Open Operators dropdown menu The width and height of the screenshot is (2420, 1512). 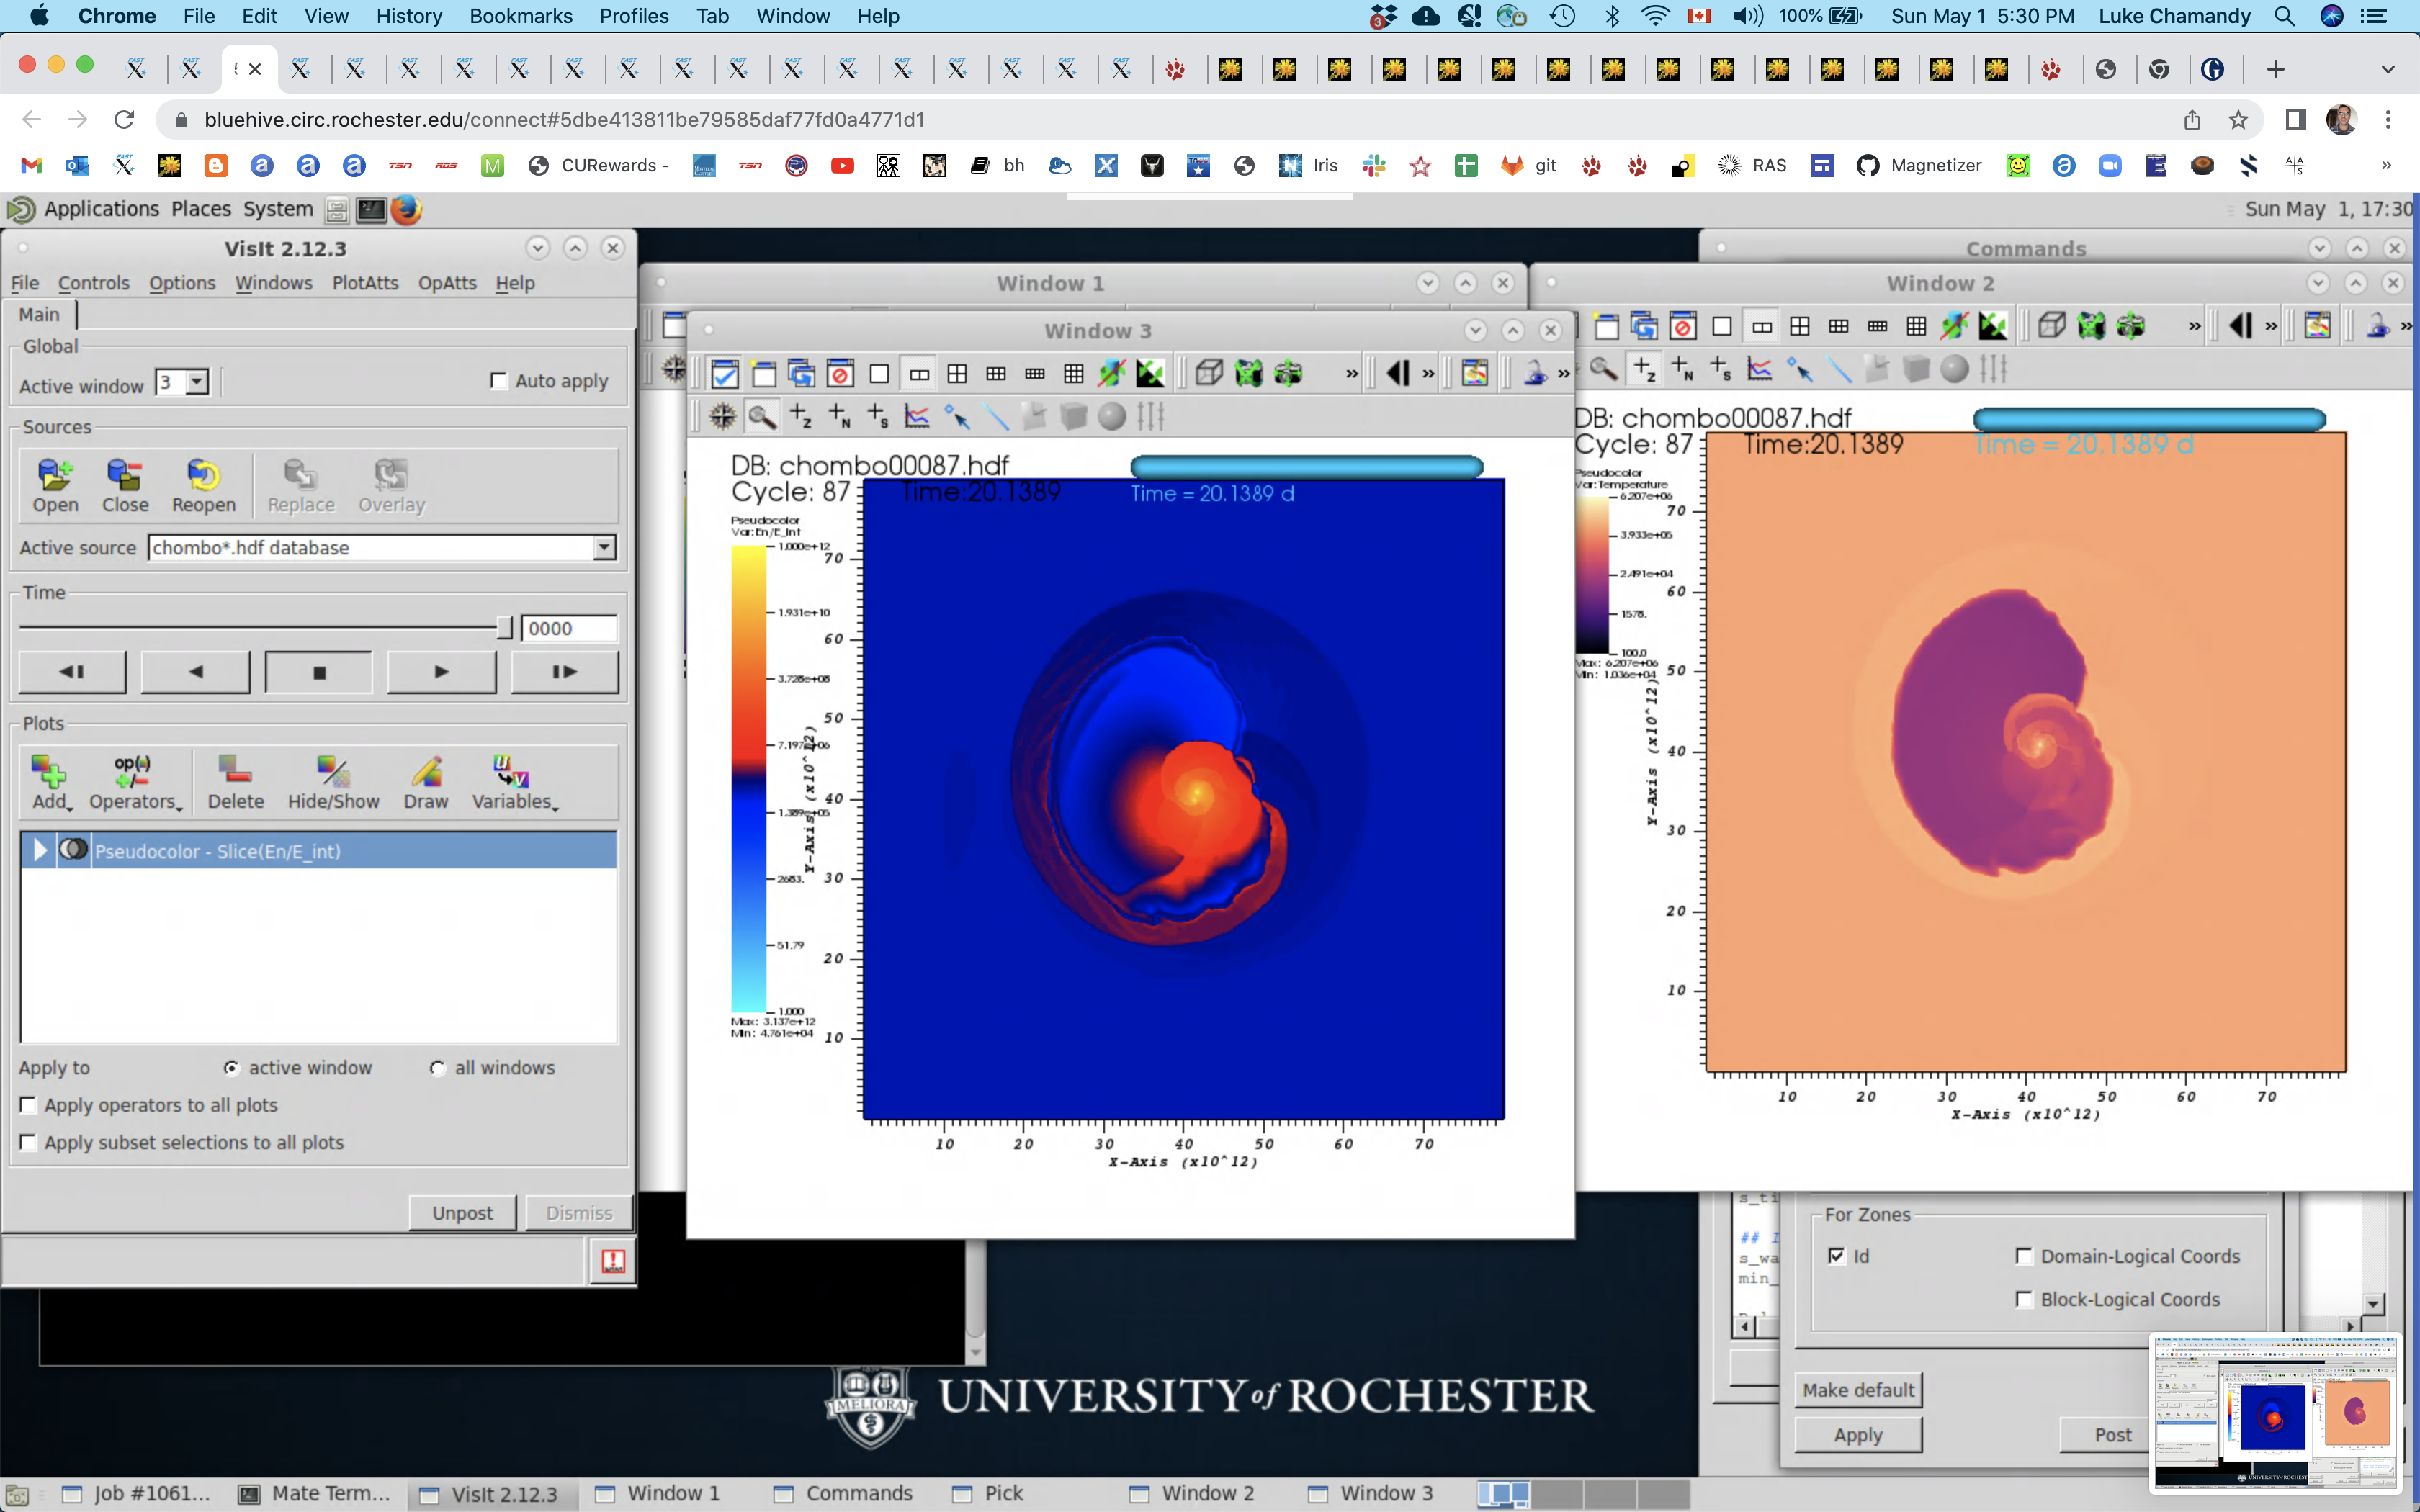(x=135, y=782)
